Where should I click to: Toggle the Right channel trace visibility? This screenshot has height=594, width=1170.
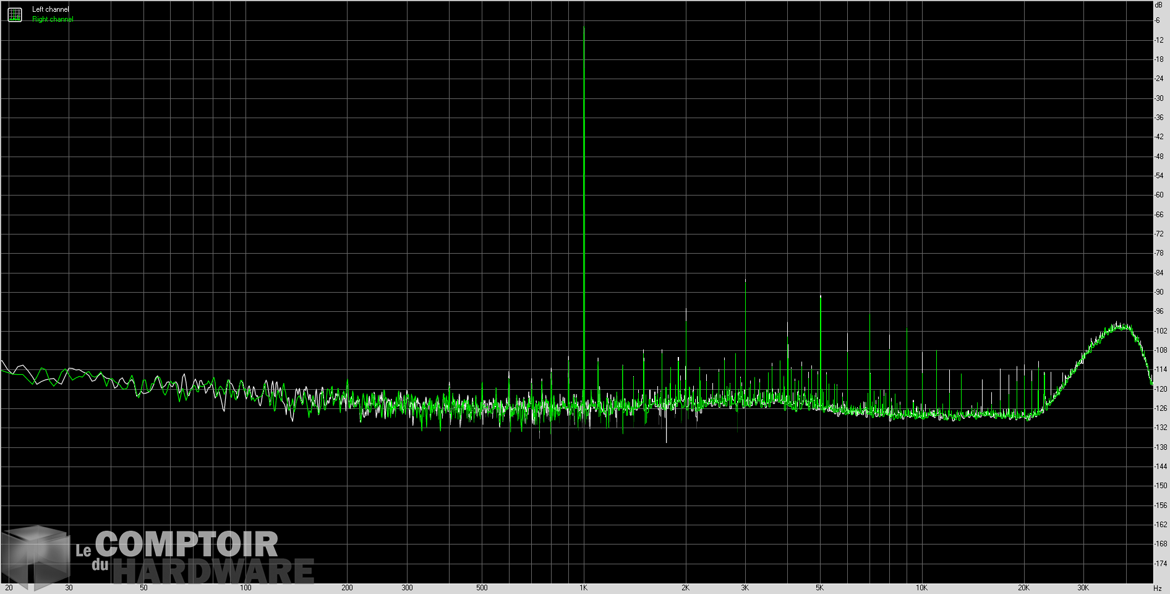pyautogui.click(x=51, y=18)
